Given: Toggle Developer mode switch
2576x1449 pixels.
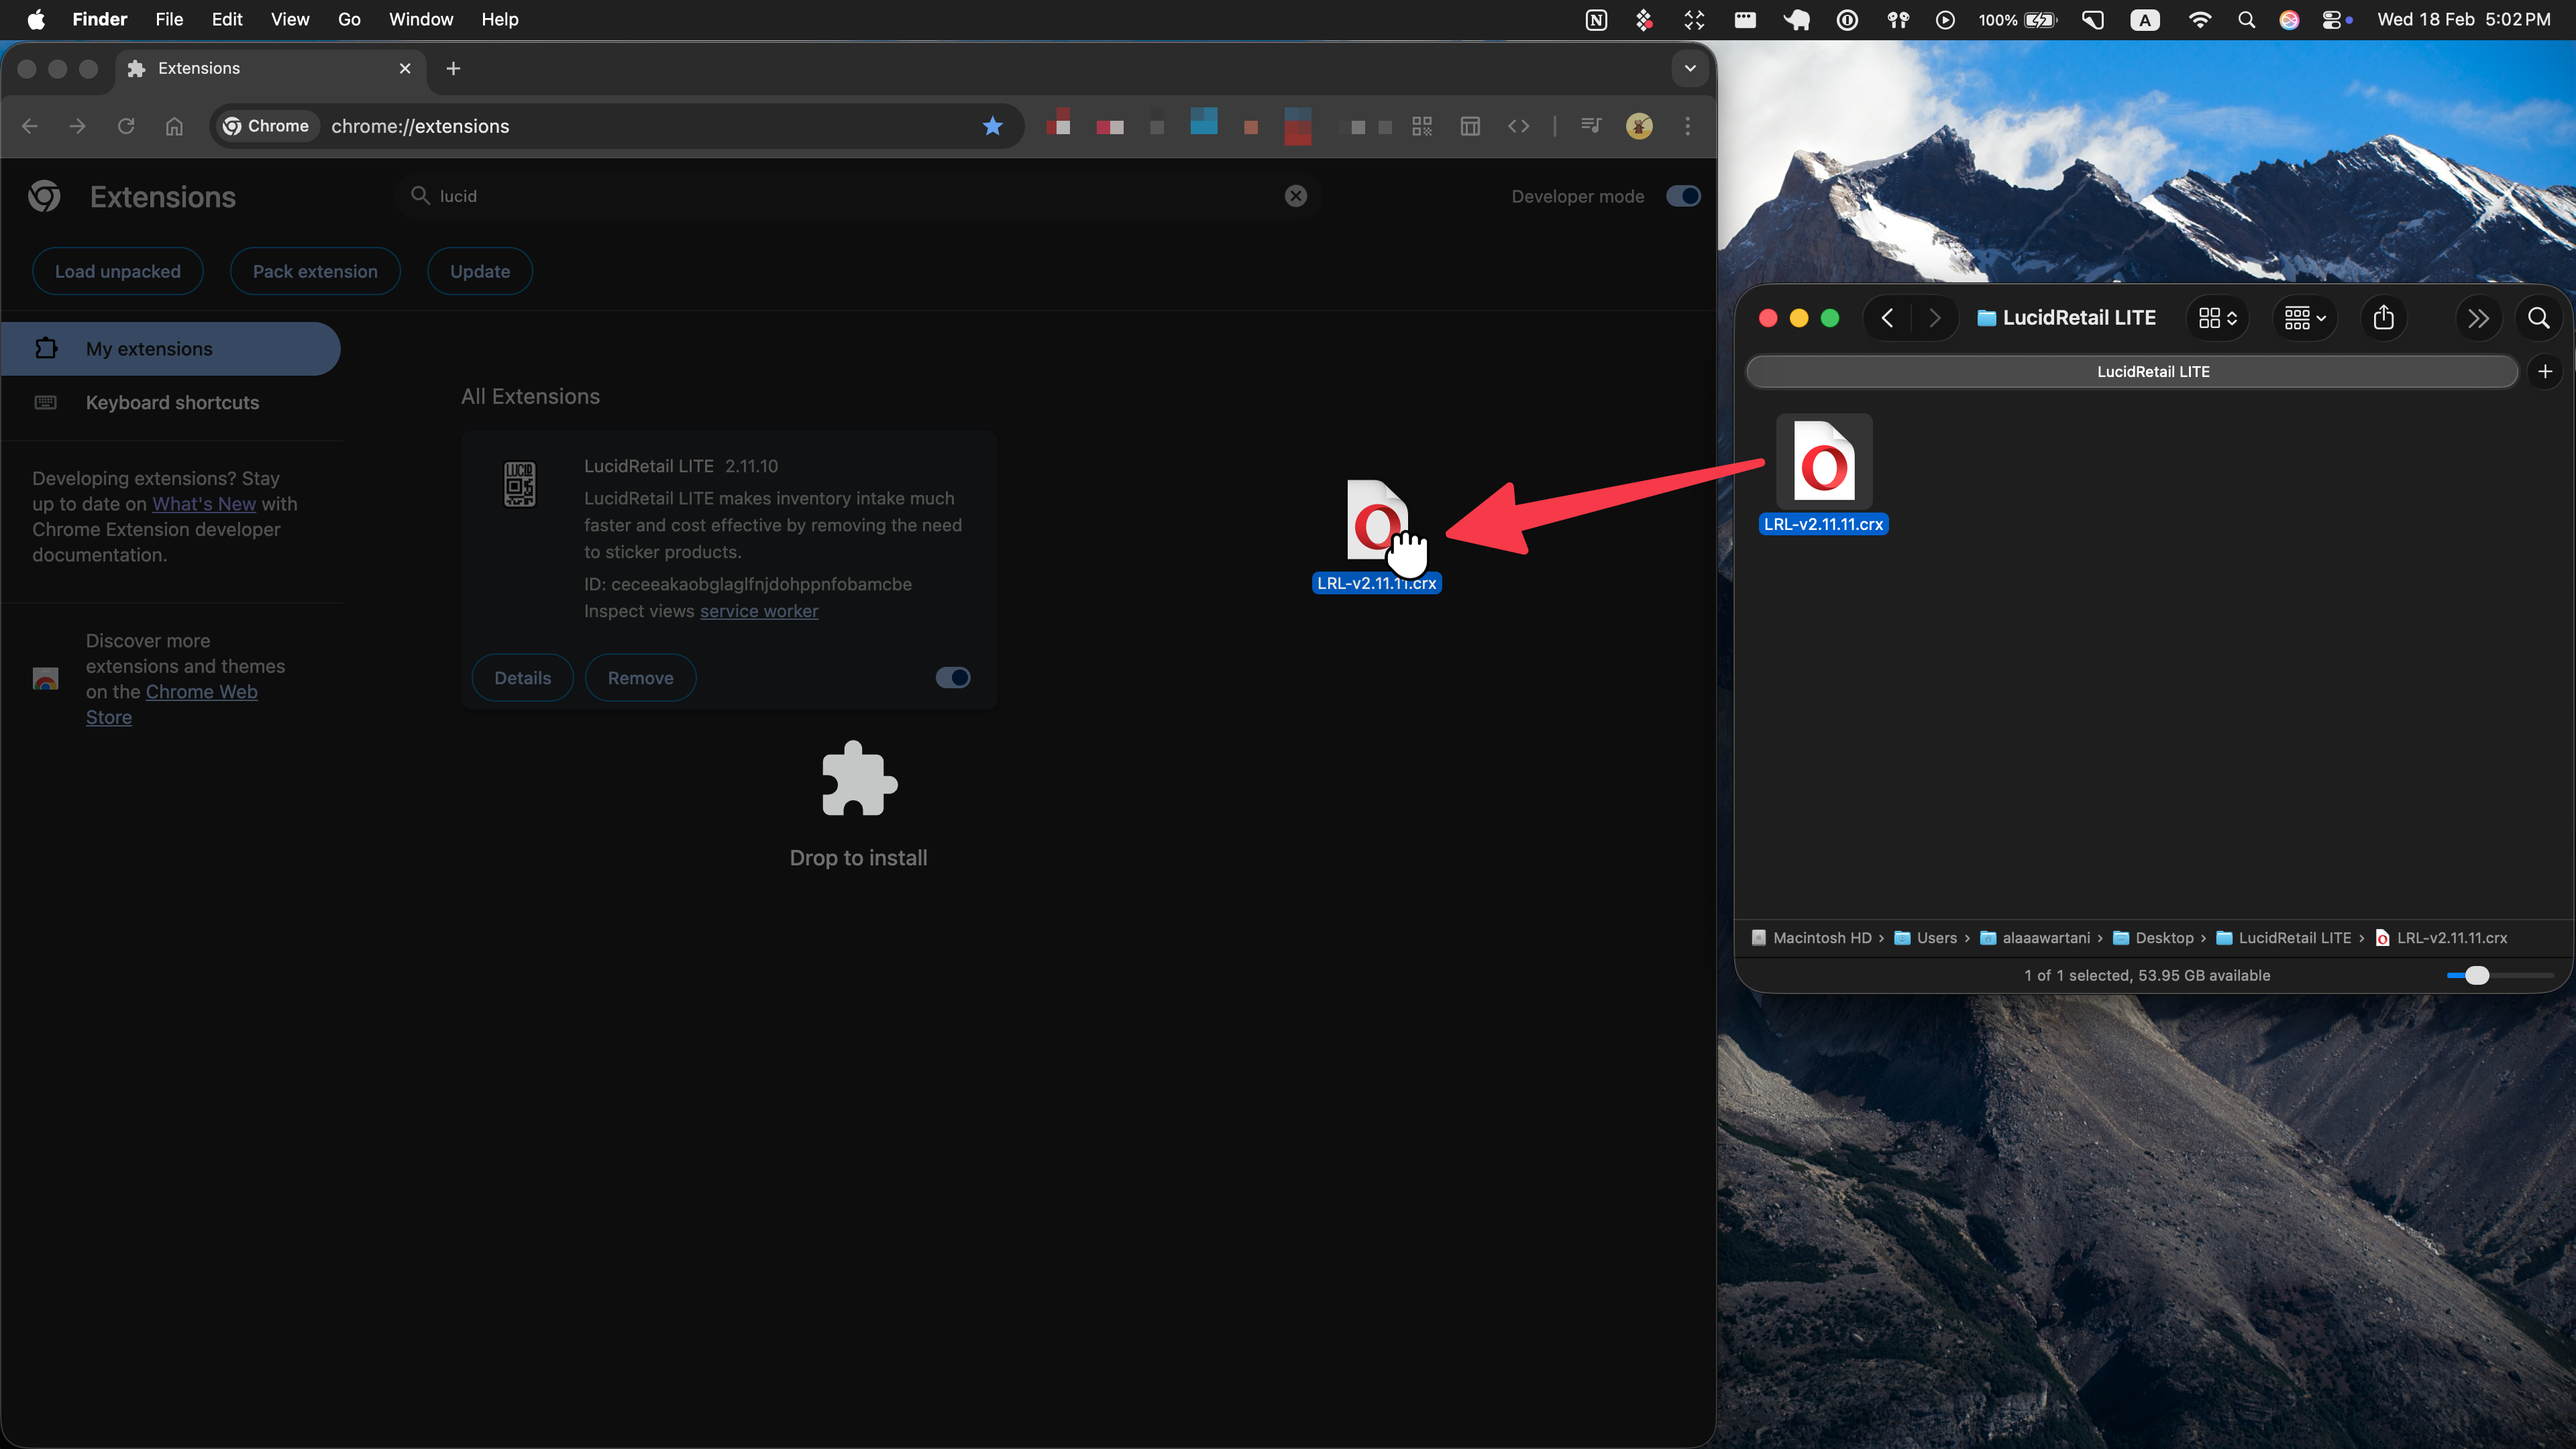Looking at the screenshot, I should pos(1683,196).
